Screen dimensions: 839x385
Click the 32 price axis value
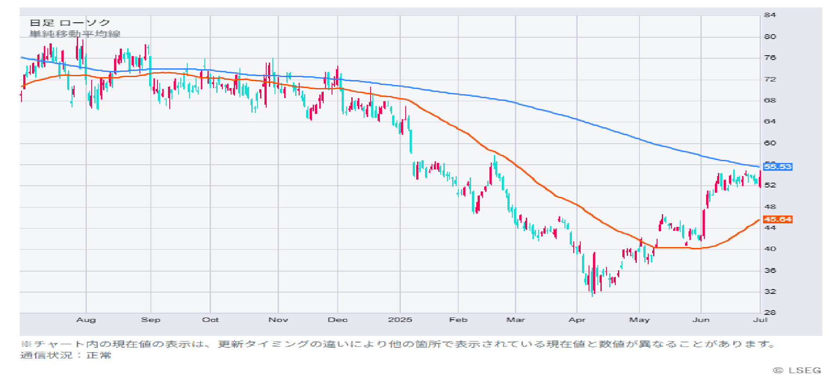(x=770, y=291)
